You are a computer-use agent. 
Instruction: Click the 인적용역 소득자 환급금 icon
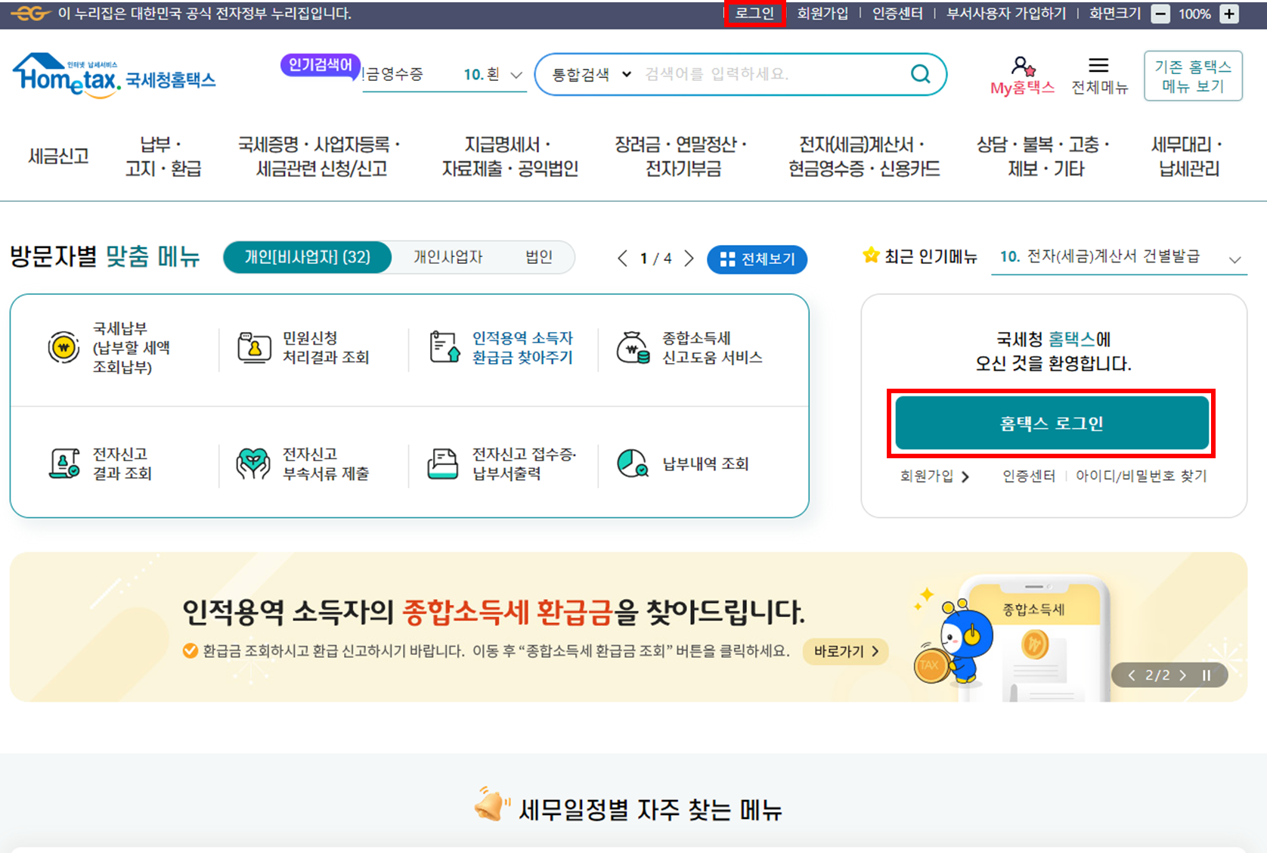(445, 347)
